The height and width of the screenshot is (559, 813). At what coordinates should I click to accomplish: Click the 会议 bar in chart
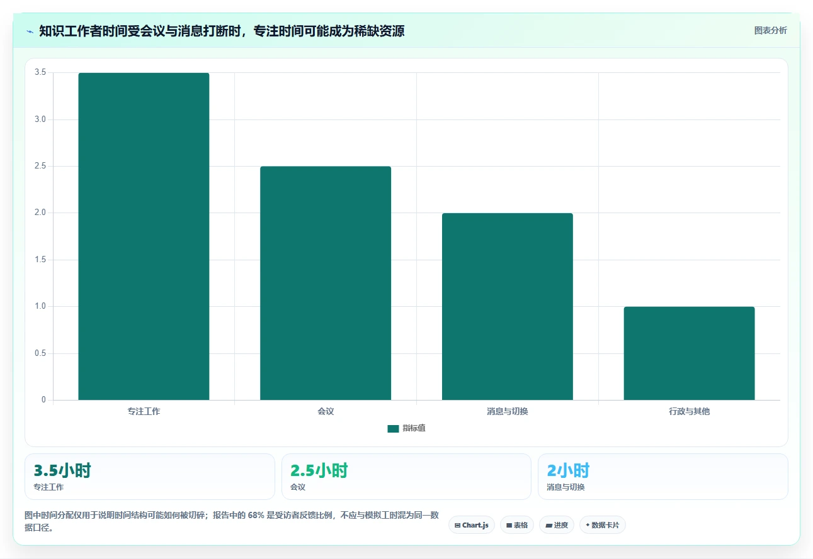tap(326, 283)
